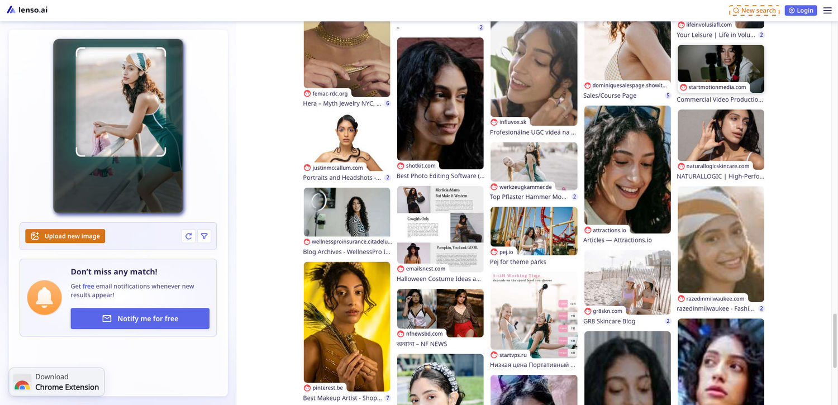The image size is (838, 405).
Task: Click the Chrome icon in download banner
Action: (22, 385)
